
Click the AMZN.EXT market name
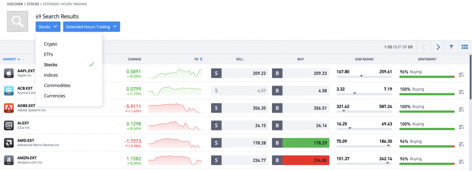click(27, 158)
